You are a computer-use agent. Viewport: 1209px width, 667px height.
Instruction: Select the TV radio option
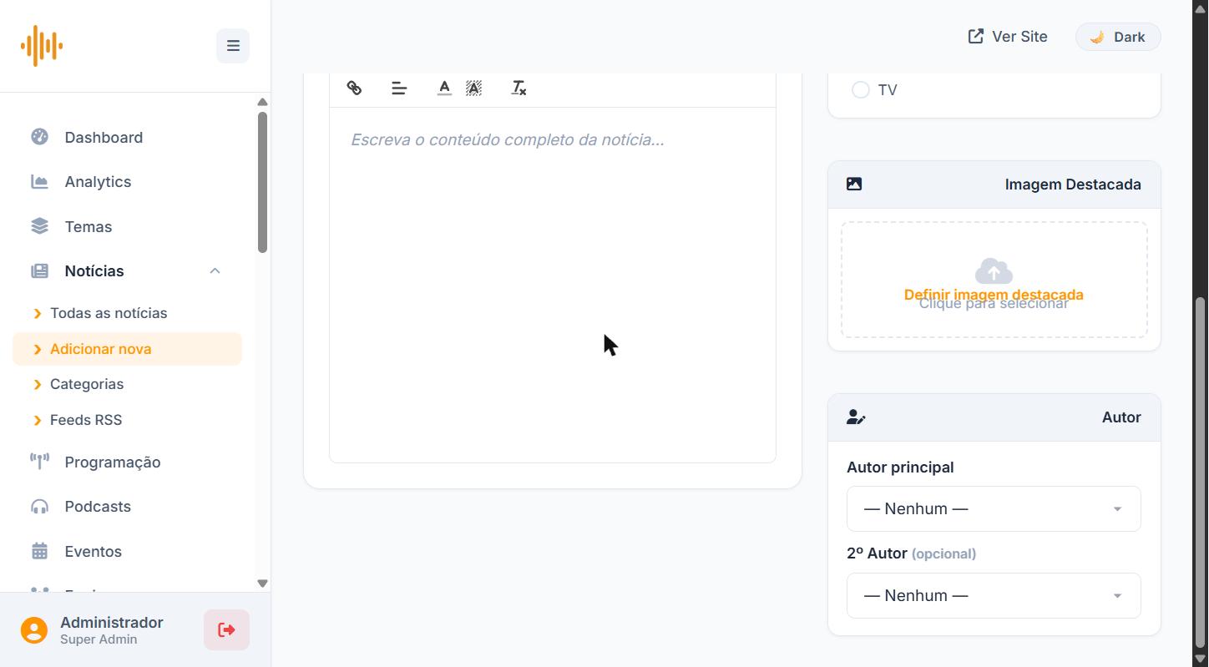tap(861, 90)
